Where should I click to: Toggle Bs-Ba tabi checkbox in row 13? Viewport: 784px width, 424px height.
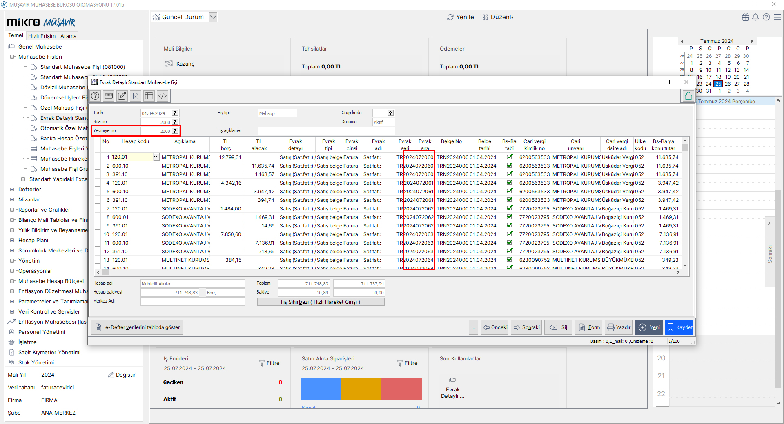[509, 260]
